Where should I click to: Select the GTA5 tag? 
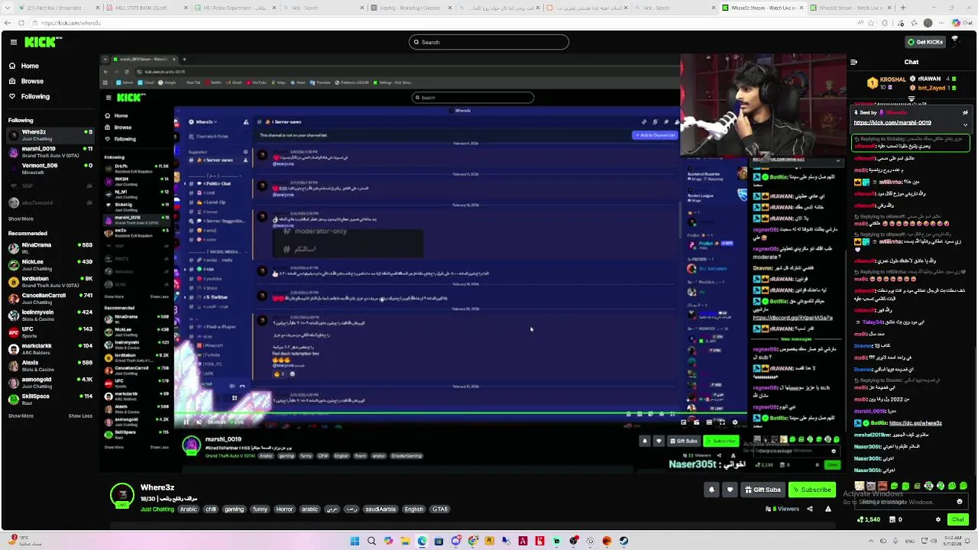(x=440, y=509)
